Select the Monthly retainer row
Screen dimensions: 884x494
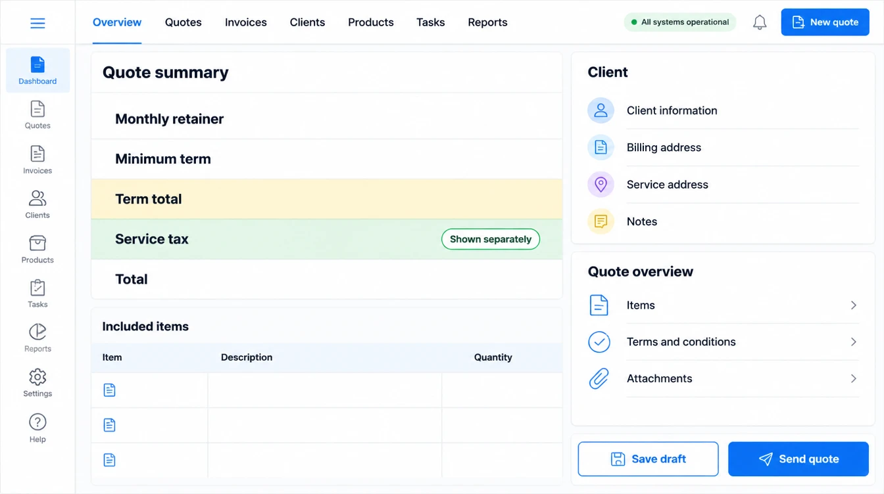327,119
